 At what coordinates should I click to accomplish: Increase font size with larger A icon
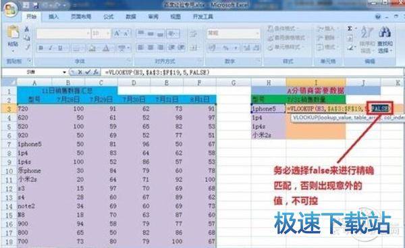117,33
